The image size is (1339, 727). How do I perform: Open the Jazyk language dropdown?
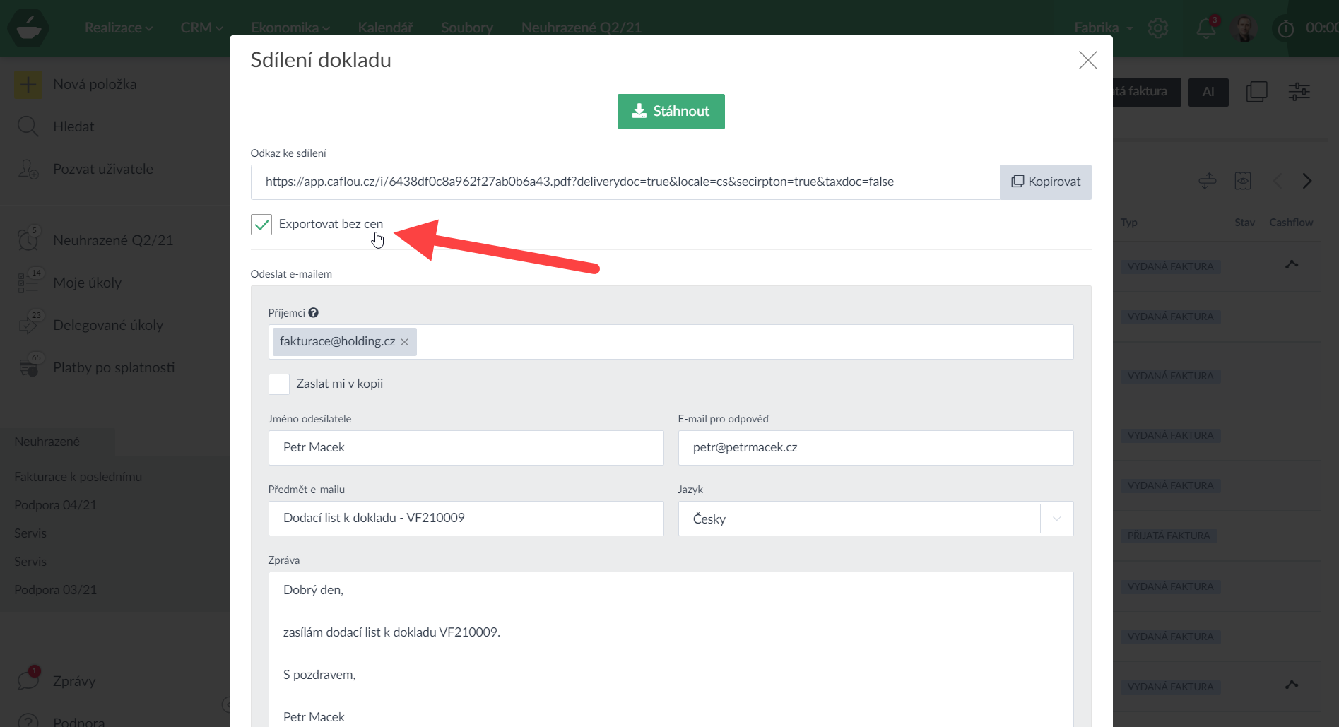click(875, 519)
